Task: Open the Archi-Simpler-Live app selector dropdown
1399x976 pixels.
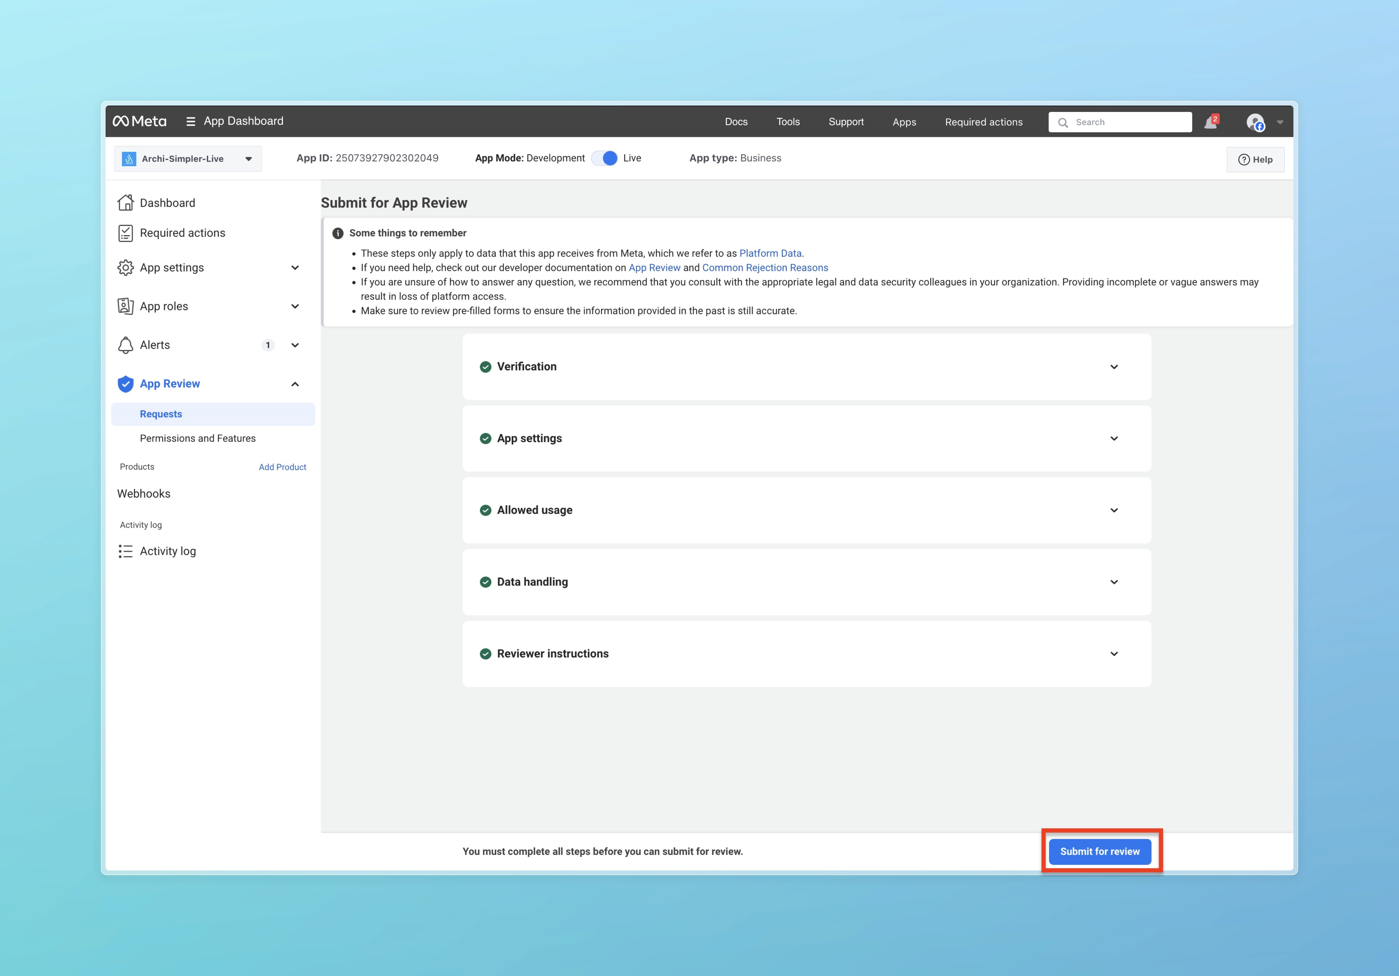Action: click(188, 159)
